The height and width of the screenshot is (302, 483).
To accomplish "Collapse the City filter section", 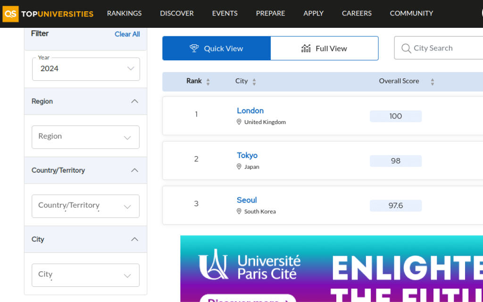I will [x=134, y=239].
